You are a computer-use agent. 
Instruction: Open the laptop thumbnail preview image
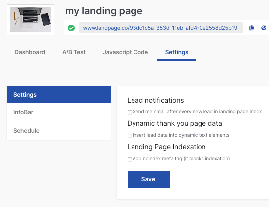(31, 20)
